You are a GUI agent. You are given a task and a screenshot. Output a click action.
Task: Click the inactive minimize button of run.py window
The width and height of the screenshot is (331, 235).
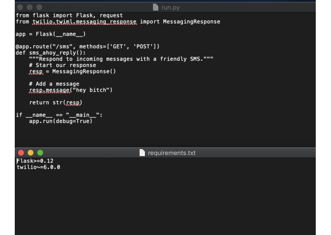point(30,8)
